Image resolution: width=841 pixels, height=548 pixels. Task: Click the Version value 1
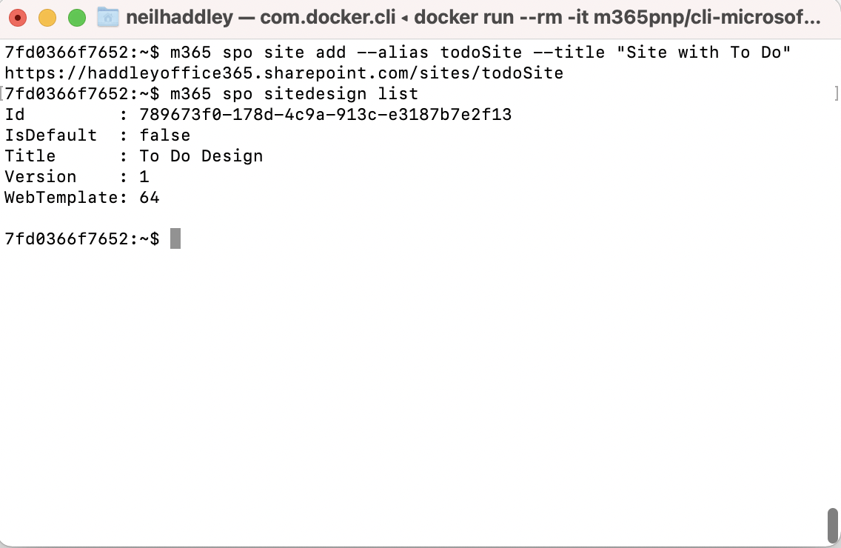tap(144, 177)
